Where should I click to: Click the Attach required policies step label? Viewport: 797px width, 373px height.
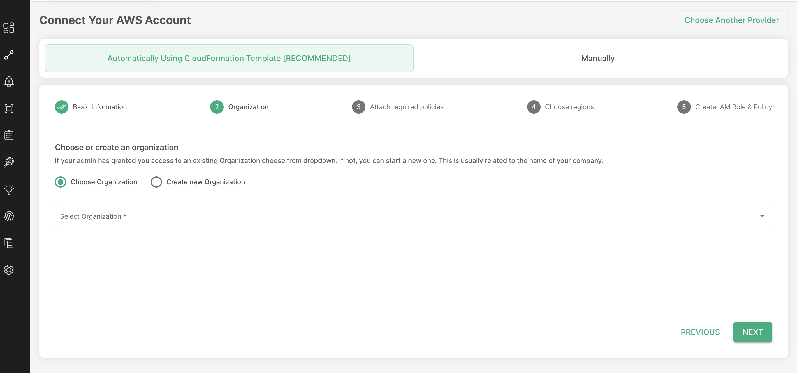point(407,107)
